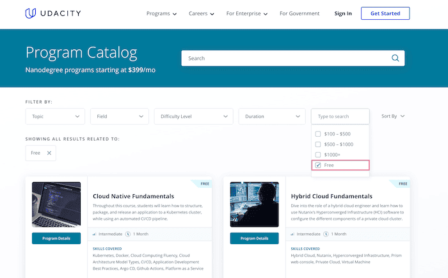Screen dimensions: 448x278
Task: Click the search magnifier icon
Action: tap(395, 58)
